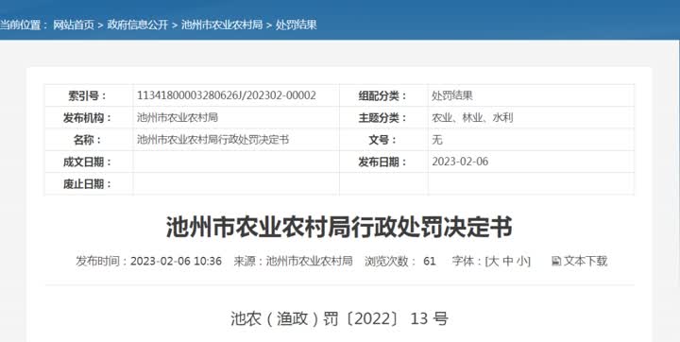Select 发布时间 2023-02-06 10:36 text
This screenshot has width=680, height=342.
[149, 262]
